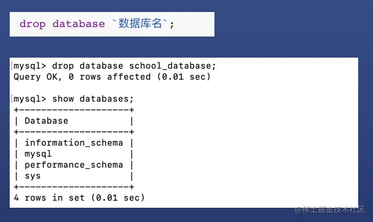Click the semicolon ending the syntax box statement
The height and width of the screenshot is (222, 373).
click(172, 25)
